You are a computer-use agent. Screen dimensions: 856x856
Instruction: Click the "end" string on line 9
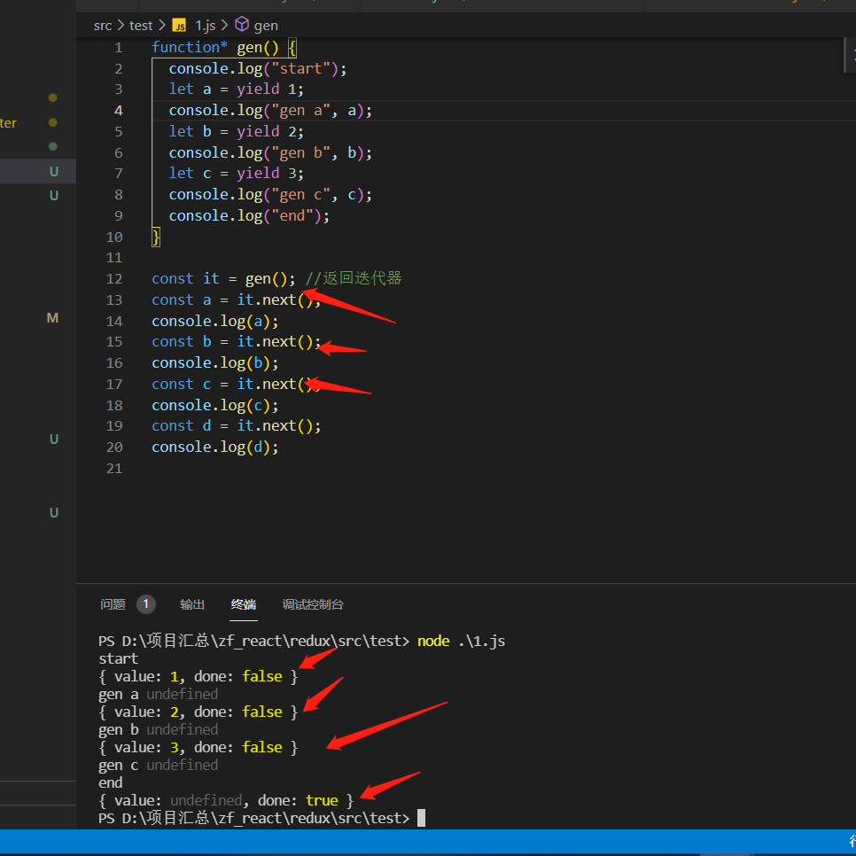(292, 216)
